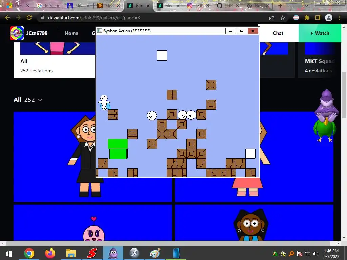Image resolution: width=347 pixels, height=260 pixels.
Task: Click the white cat player character
Action: tap(104, 102)
